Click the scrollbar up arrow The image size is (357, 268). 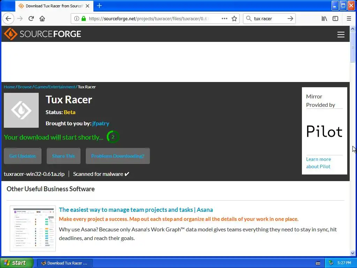[352, 29]
